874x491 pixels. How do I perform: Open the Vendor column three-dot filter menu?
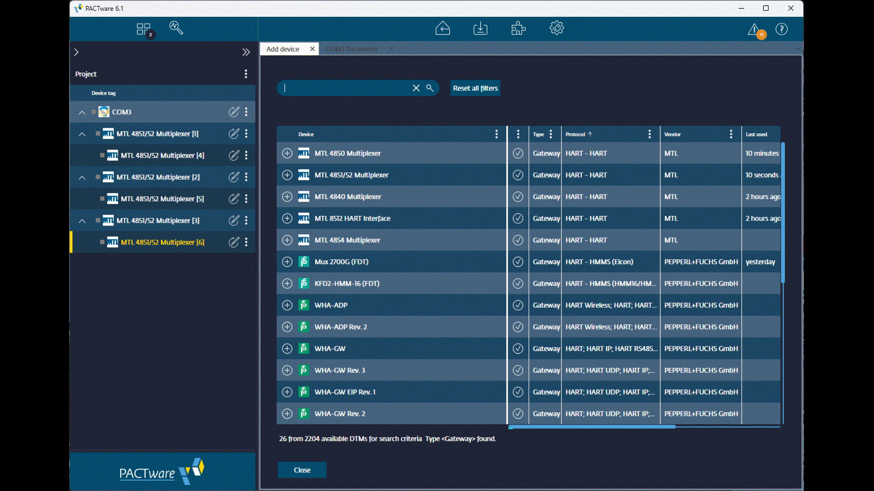click(731, 134)
